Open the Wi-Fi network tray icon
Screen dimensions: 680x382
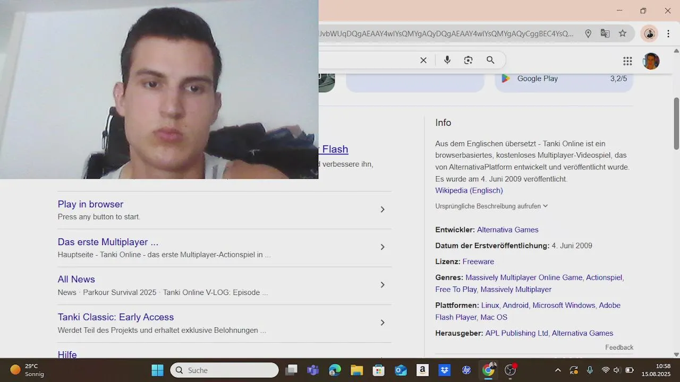(605, 370)
